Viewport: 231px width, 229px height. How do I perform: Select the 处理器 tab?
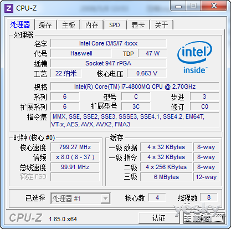coord(20,24)
